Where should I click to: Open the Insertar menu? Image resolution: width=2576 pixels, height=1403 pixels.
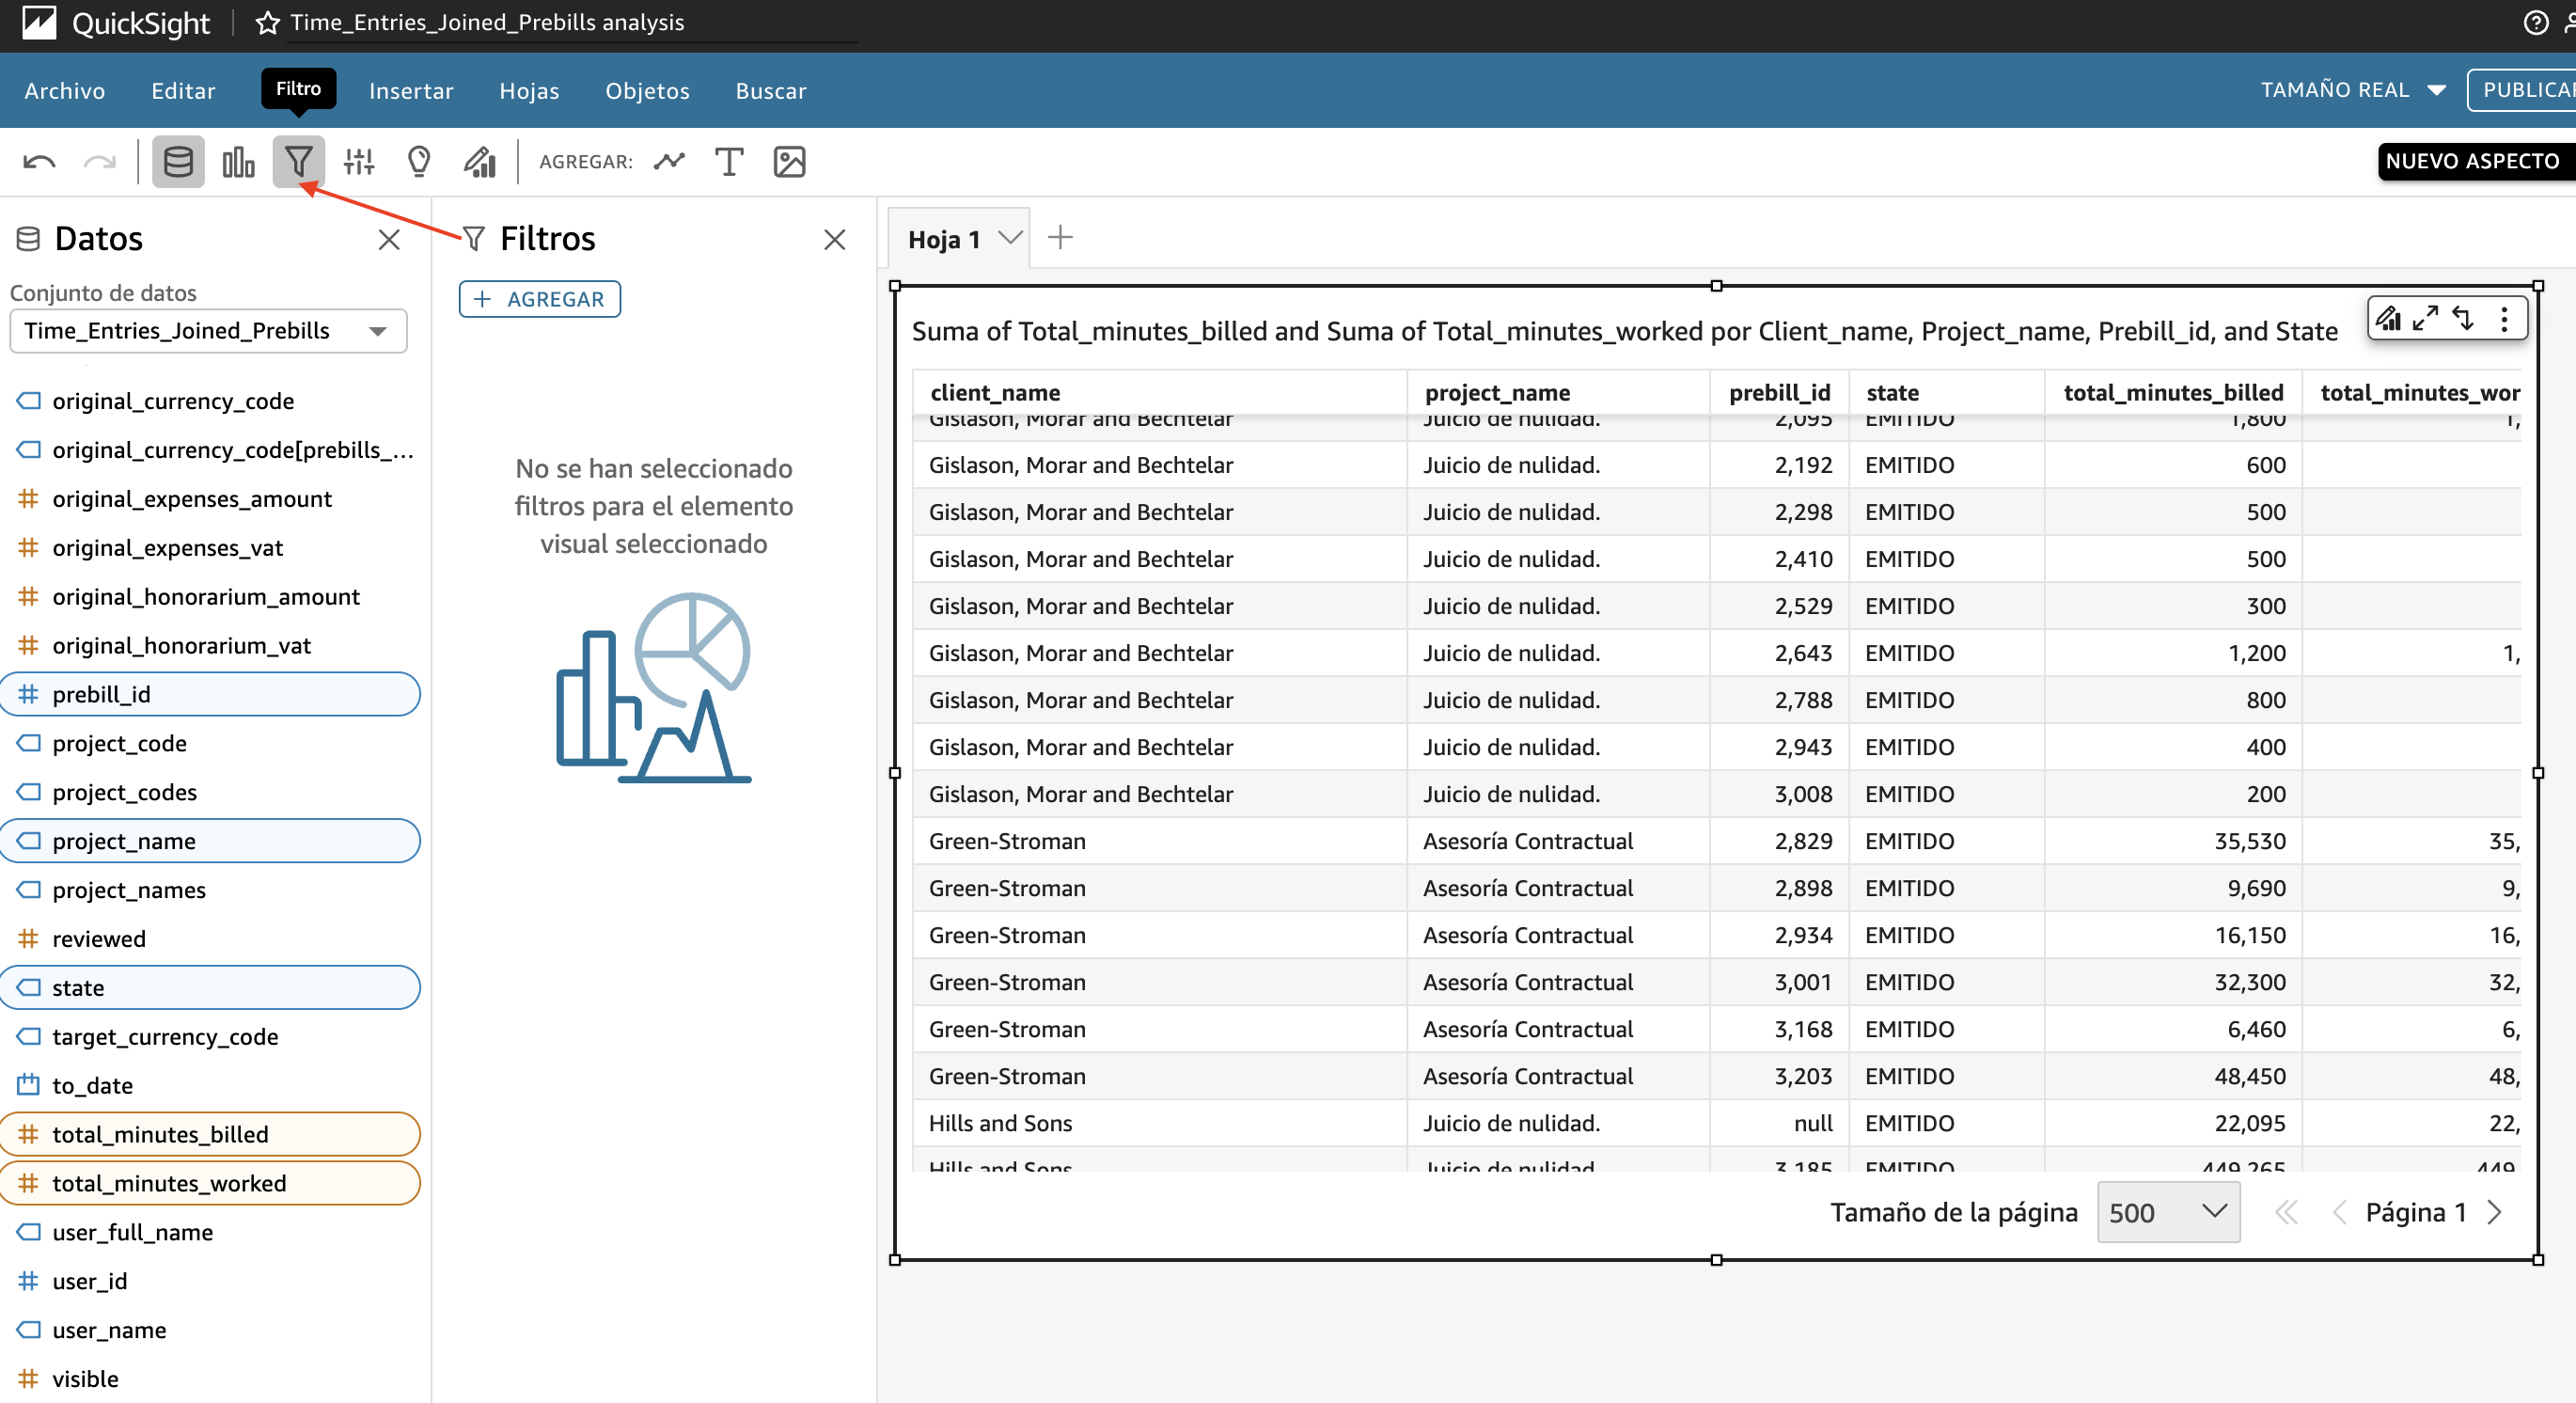[x=411, y=91]
